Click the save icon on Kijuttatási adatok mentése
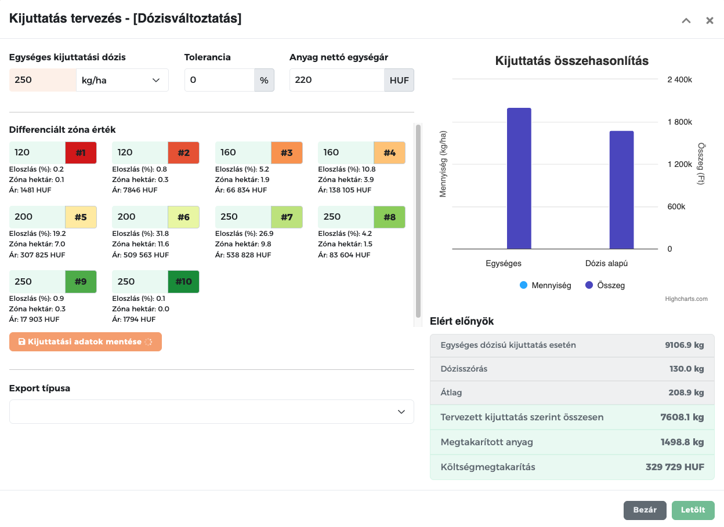 [x=22, y=342]
